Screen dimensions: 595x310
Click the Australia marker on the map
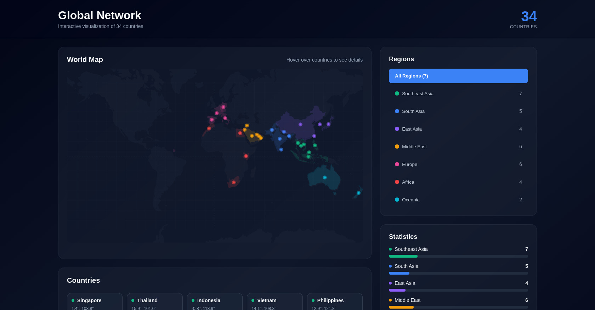point(325,178)
